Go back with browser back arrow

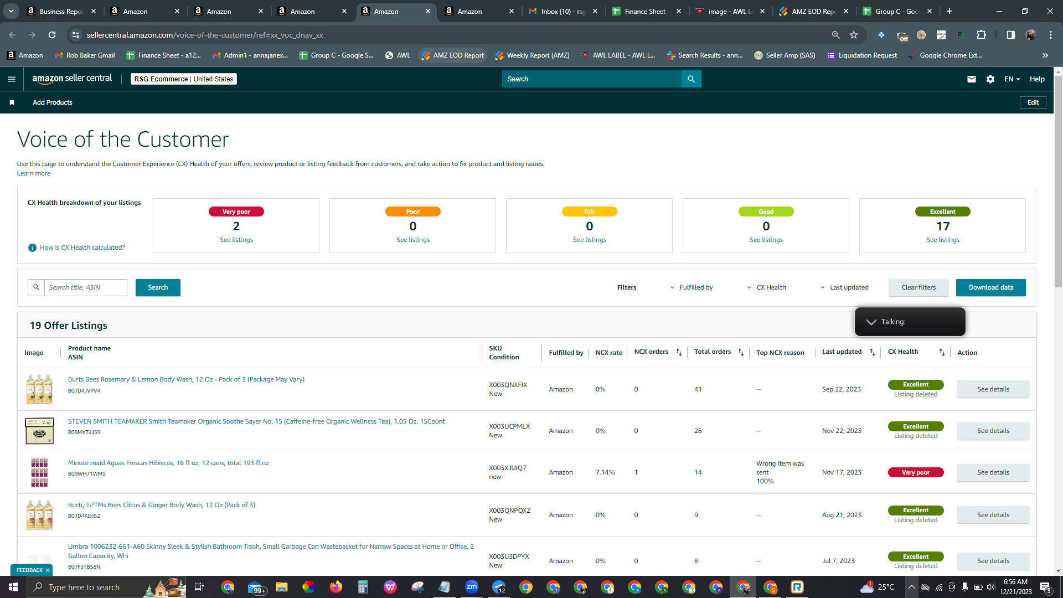tap(12, 35)
